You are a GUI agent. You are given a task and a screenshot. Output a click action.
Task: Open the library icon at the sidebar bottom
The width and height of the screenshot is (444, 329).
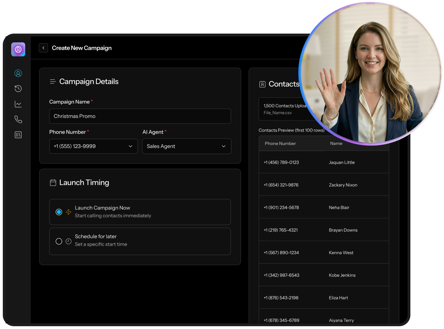click(18, 134)
